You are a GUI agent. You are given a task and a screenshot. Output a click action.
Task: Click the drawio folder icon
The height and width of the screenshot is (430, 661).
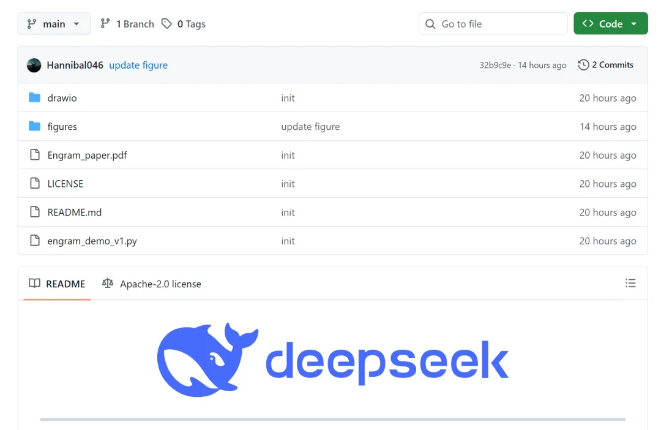coord(34,98)
